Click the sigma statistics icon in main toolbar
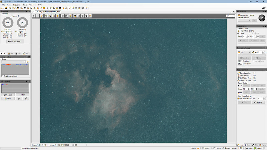This screenshot has height=150, width=267. pyautogui.click(x=25, y=8)
